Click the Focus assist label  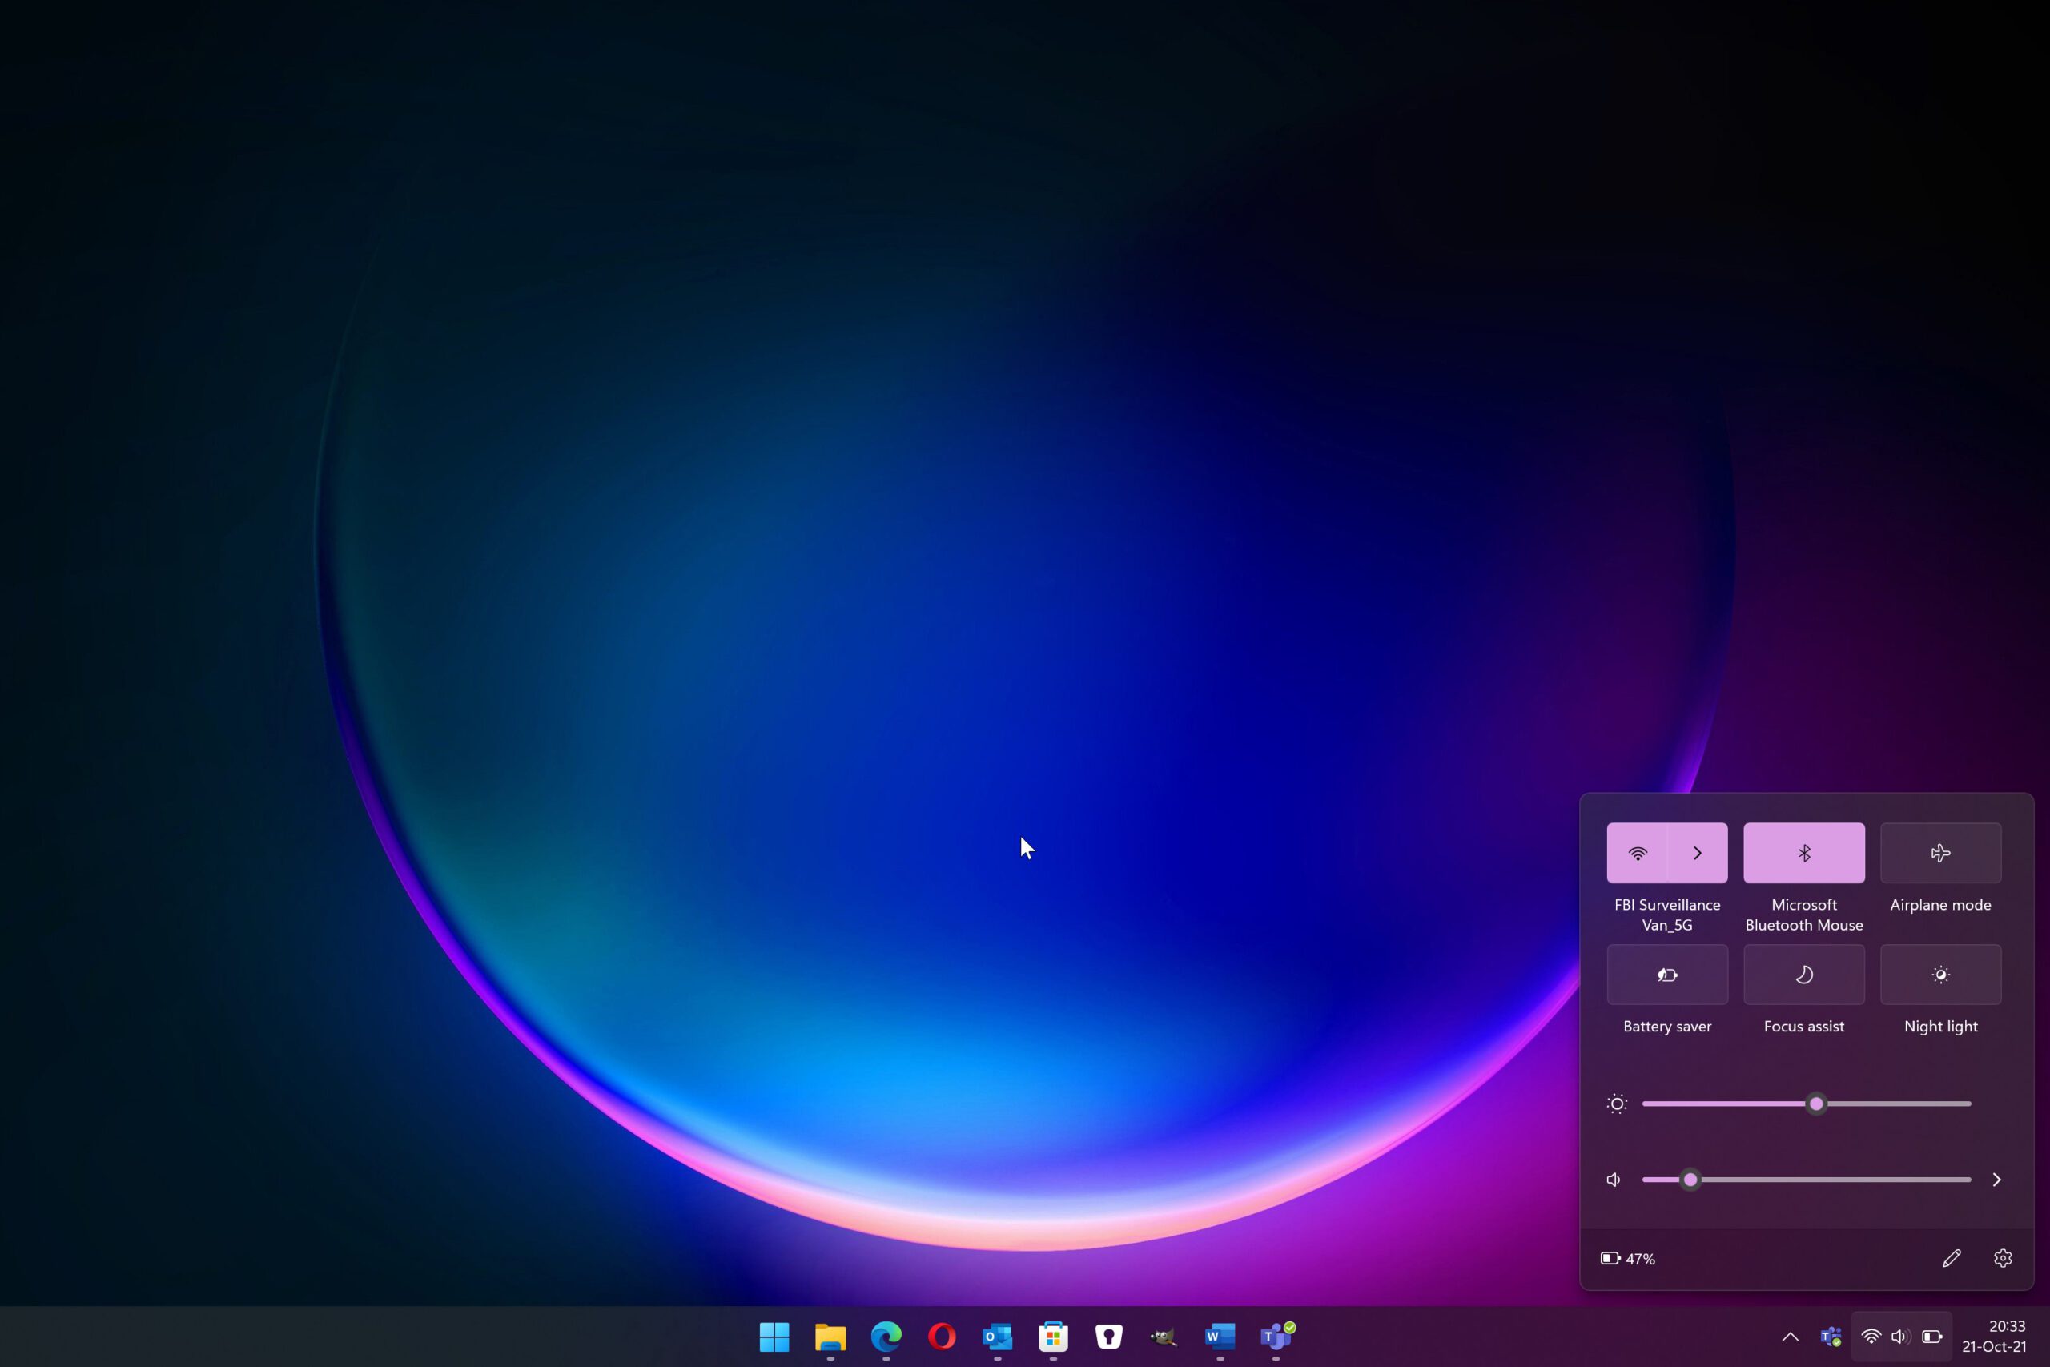pos(1804,1026)
